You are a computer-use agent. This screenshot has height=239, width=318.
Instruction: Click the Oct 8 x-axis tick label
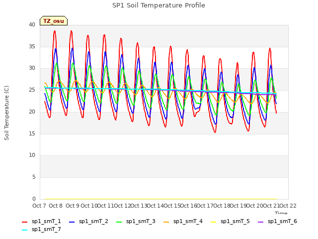pyautogui.click(x=56, y=206)
